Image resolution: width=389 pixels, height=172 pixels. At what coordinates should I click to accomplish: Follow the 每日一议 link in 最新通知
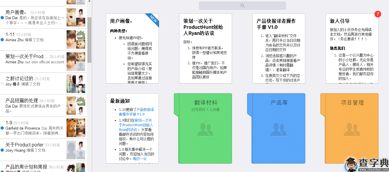140,159
